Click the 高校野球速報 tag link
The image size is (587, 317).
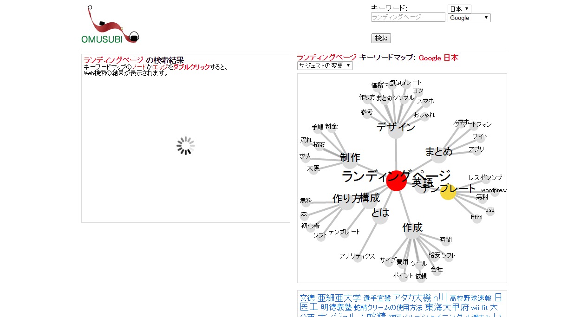point(470,298)
